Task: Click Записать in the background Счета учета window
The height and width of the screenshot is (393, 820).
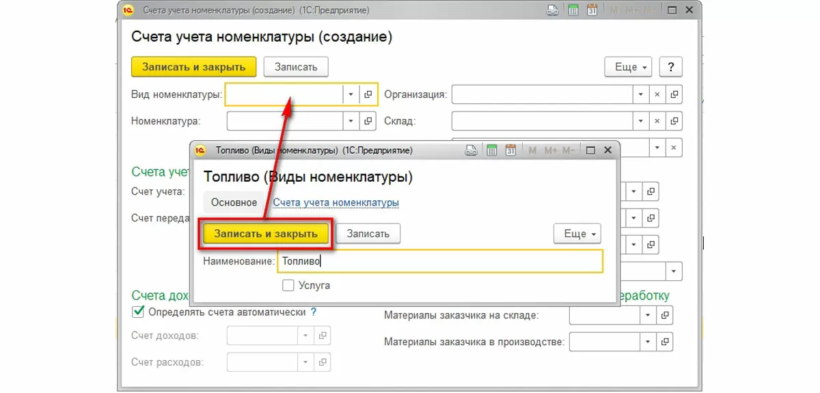Action: 296,67
